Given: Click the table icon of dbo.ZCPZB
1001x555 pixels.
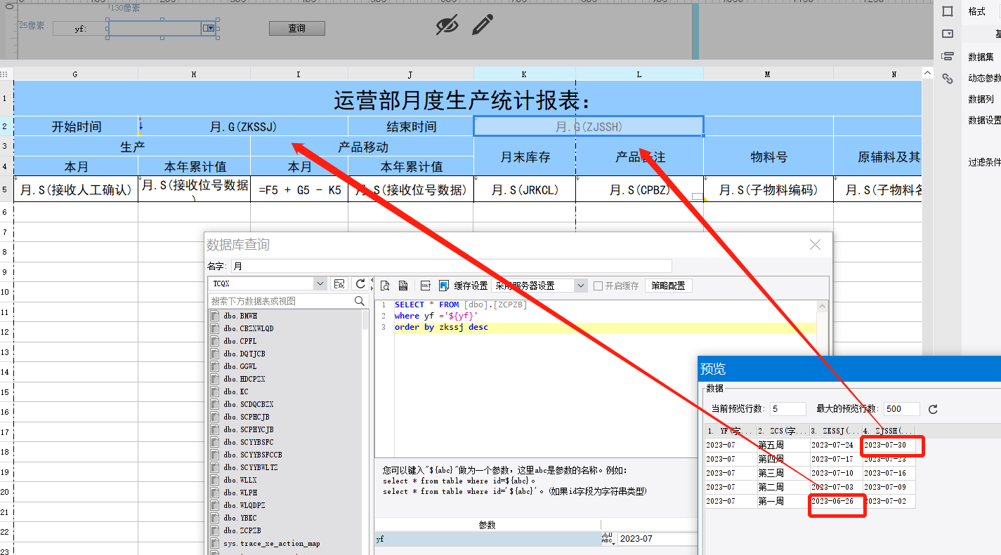Looking at the screenshot, I should pos(216,530).
